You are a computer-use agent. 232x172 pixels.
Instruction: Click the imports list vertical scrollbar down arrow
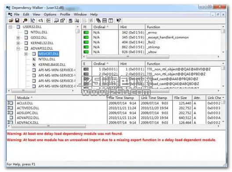tap(223, 52)
